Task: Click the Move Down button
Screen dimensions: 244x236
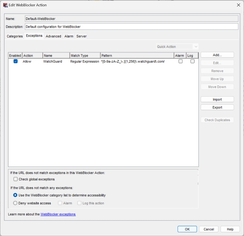Action: 217,87
